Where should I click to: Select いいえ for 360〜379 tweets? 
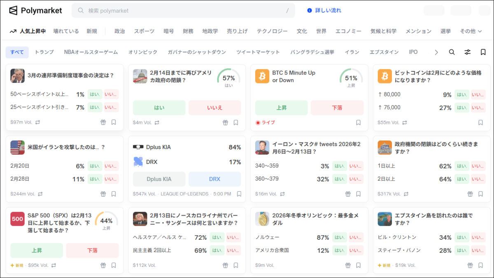[x=356, y=179]
